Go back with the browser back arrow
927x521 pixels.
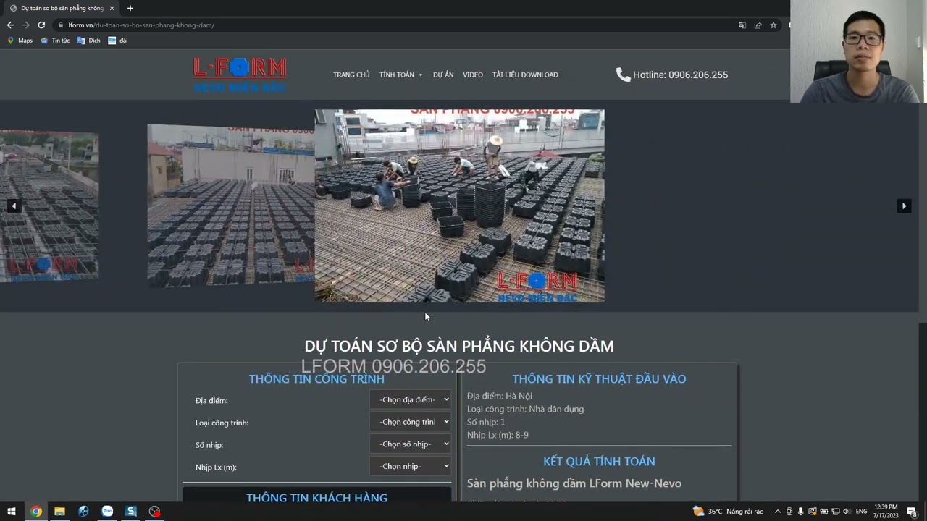(10, 25)
